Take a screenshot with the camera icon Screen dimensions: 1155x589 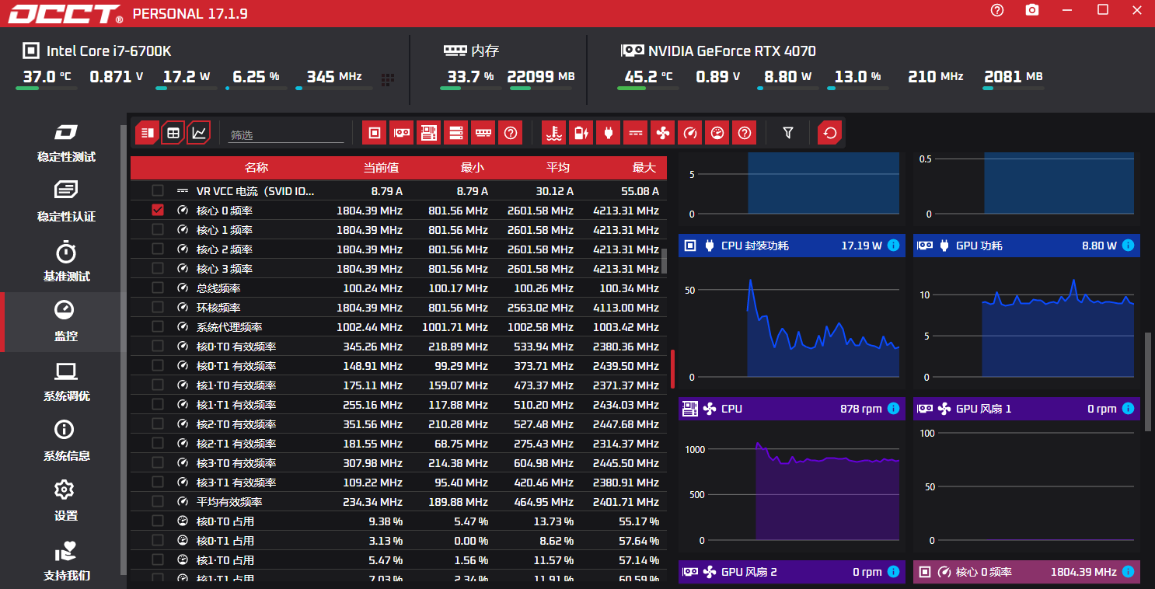click(x=1032, y=10)
